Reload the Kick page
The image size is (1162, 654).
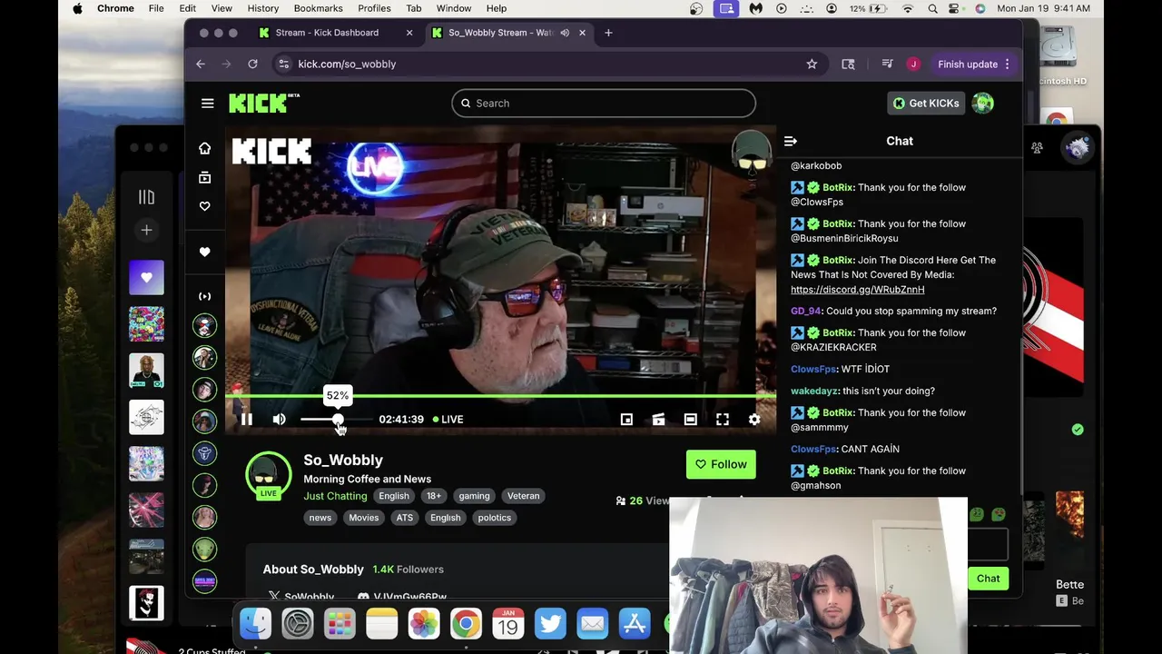click(x=252, y=64)
